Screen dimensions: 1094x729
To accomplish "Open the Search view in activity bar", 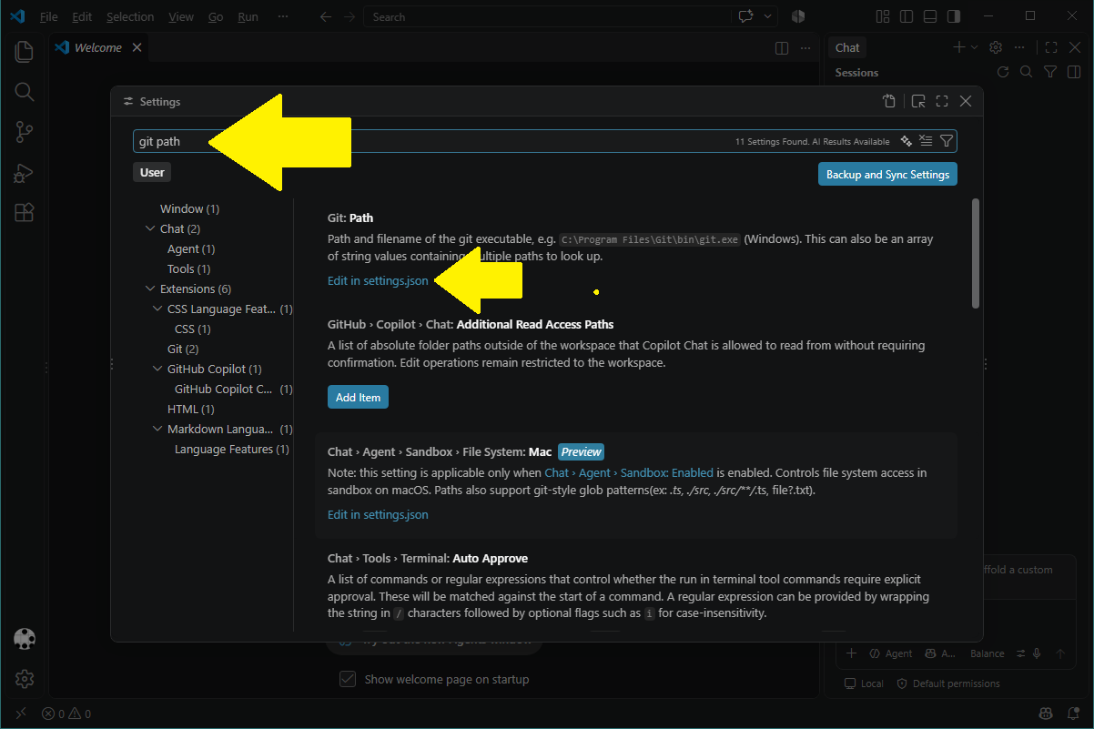I will [x=25, y=92].
